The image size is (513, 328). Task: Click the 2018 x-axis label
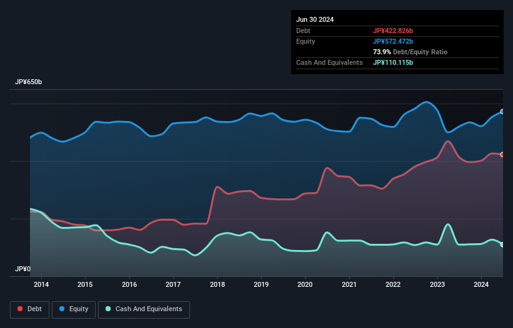(217, 284)
